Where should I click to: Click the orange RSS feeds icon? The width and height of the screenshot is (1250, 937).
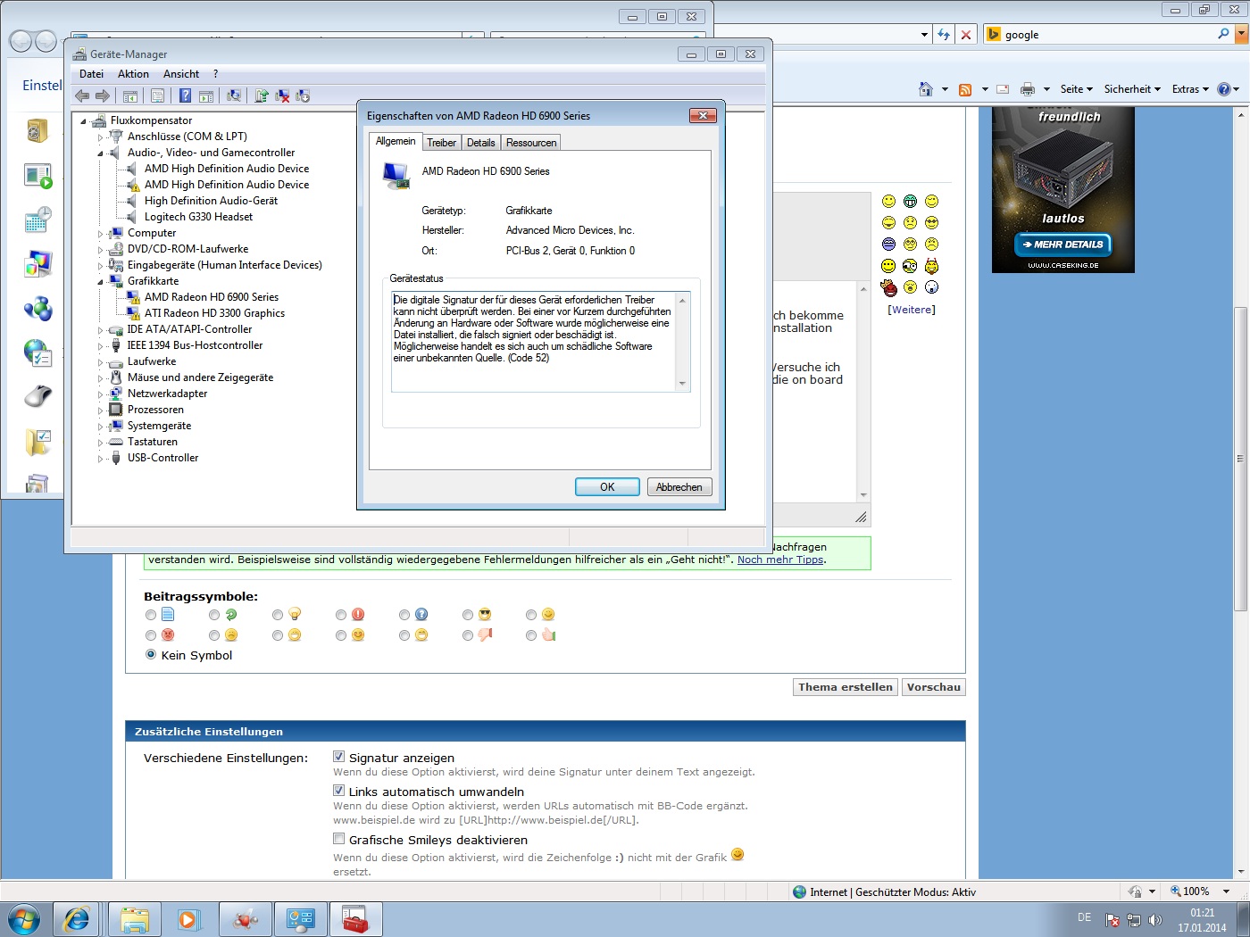[x=964, y=89]
